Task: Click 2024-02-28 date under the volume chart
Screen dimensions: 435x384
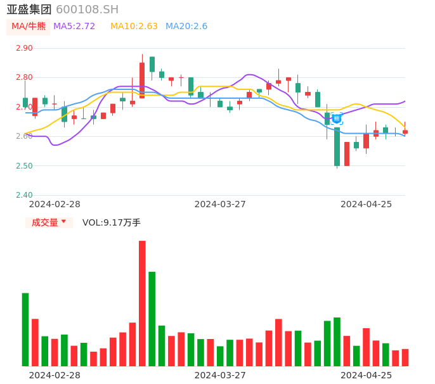Action: pos(55,375)
